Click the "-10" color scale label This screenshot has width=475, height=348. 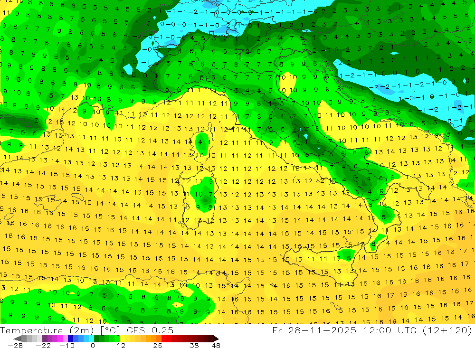pos(67,345)
